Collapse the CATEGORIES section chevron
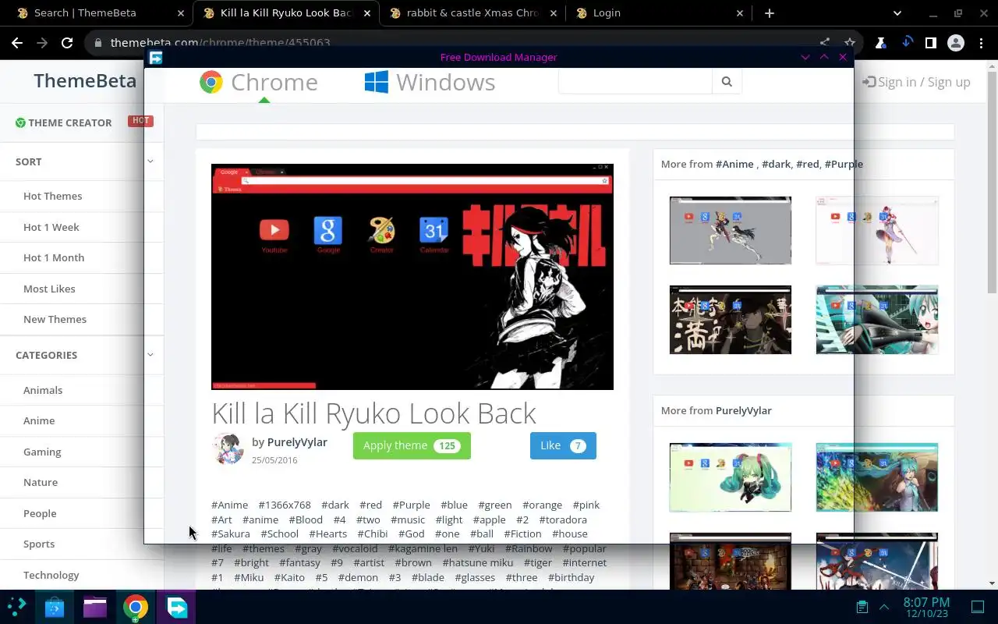 pos(150,355)
